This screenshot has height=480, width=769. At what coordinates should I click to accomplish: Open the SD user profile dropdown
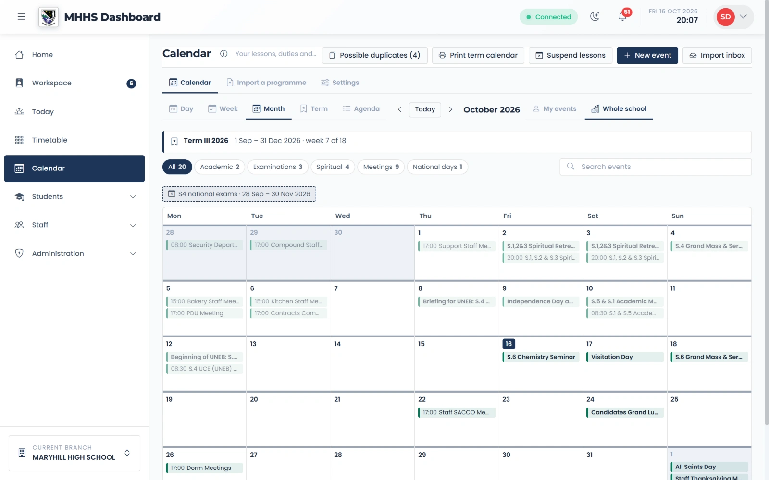[733, 17]
